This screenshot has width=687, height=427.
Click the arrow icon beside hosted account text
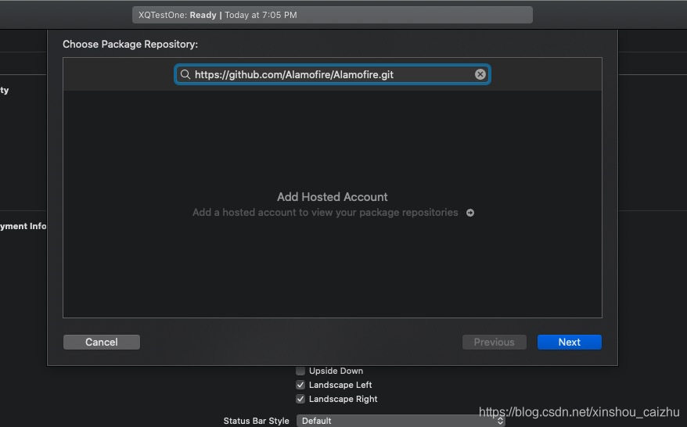470,213
